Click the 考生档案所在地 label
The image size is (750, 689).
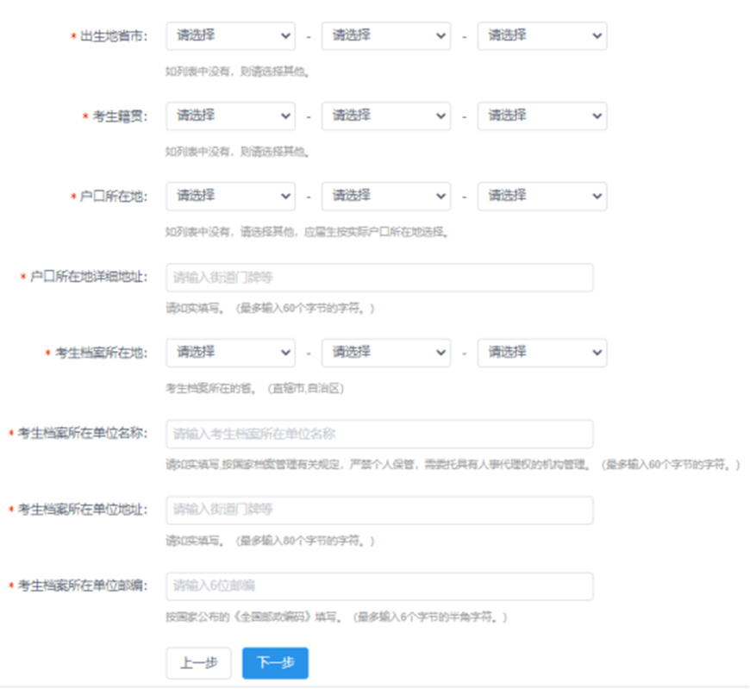[102, 353]
